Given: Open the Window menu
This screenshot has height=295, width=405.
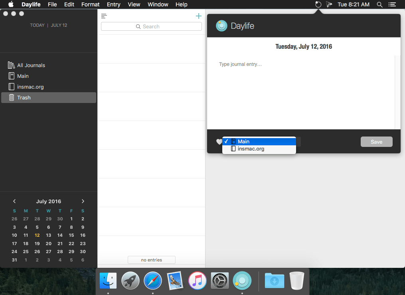Looking at the screenshot, I should [x=158, y=4].
